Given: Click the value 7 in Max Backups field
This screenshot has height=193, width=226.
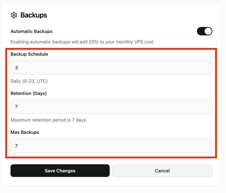Looking at the screenshot, I should pos(16,146).
